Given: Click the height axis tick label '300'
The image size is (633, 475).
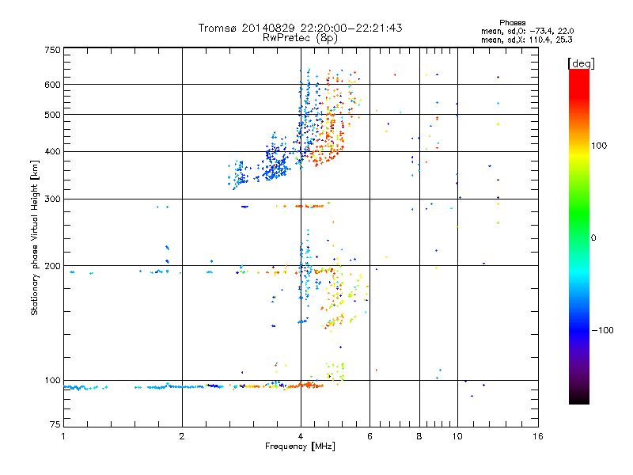Looking at the screenshot, I should [52, 199].
